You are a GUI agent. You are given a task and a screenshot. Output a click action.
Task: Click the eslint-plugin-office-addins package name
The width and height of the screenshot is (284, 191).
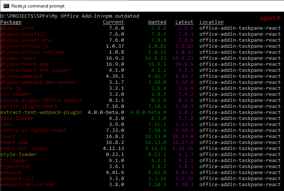[x=41, y=100]
